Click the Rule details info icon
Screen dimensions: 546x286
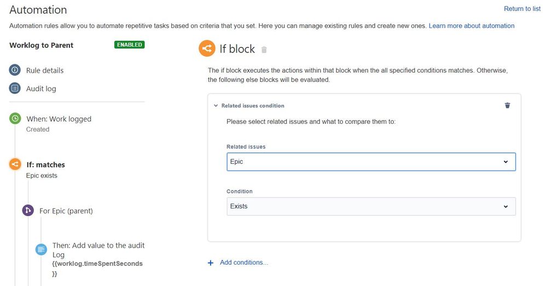[x=15, y=70]
